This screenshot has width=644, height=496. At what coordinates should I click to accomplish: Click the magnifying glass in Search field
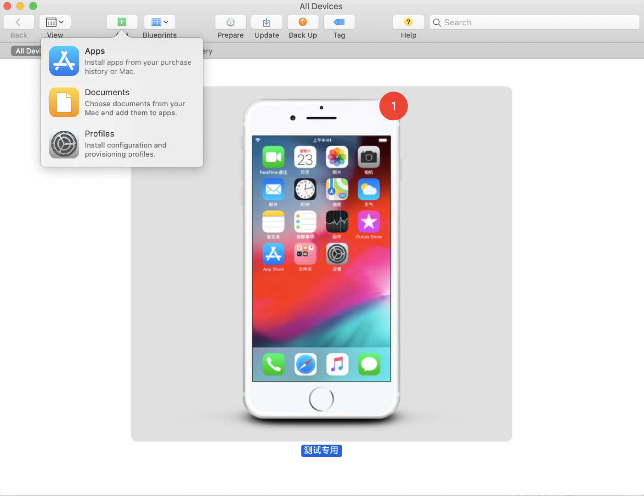pyautogui.click(x=437, y=23)
